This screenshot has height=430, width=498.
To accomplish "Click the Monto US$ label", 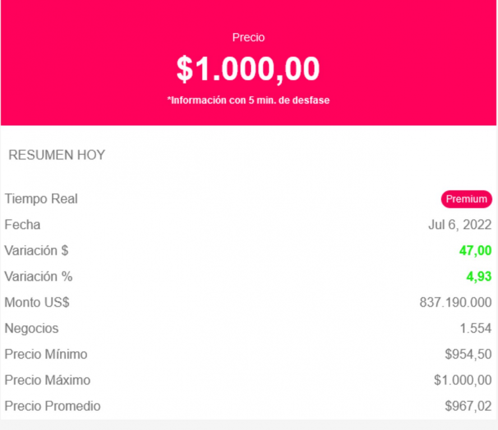I will [37, 302].
